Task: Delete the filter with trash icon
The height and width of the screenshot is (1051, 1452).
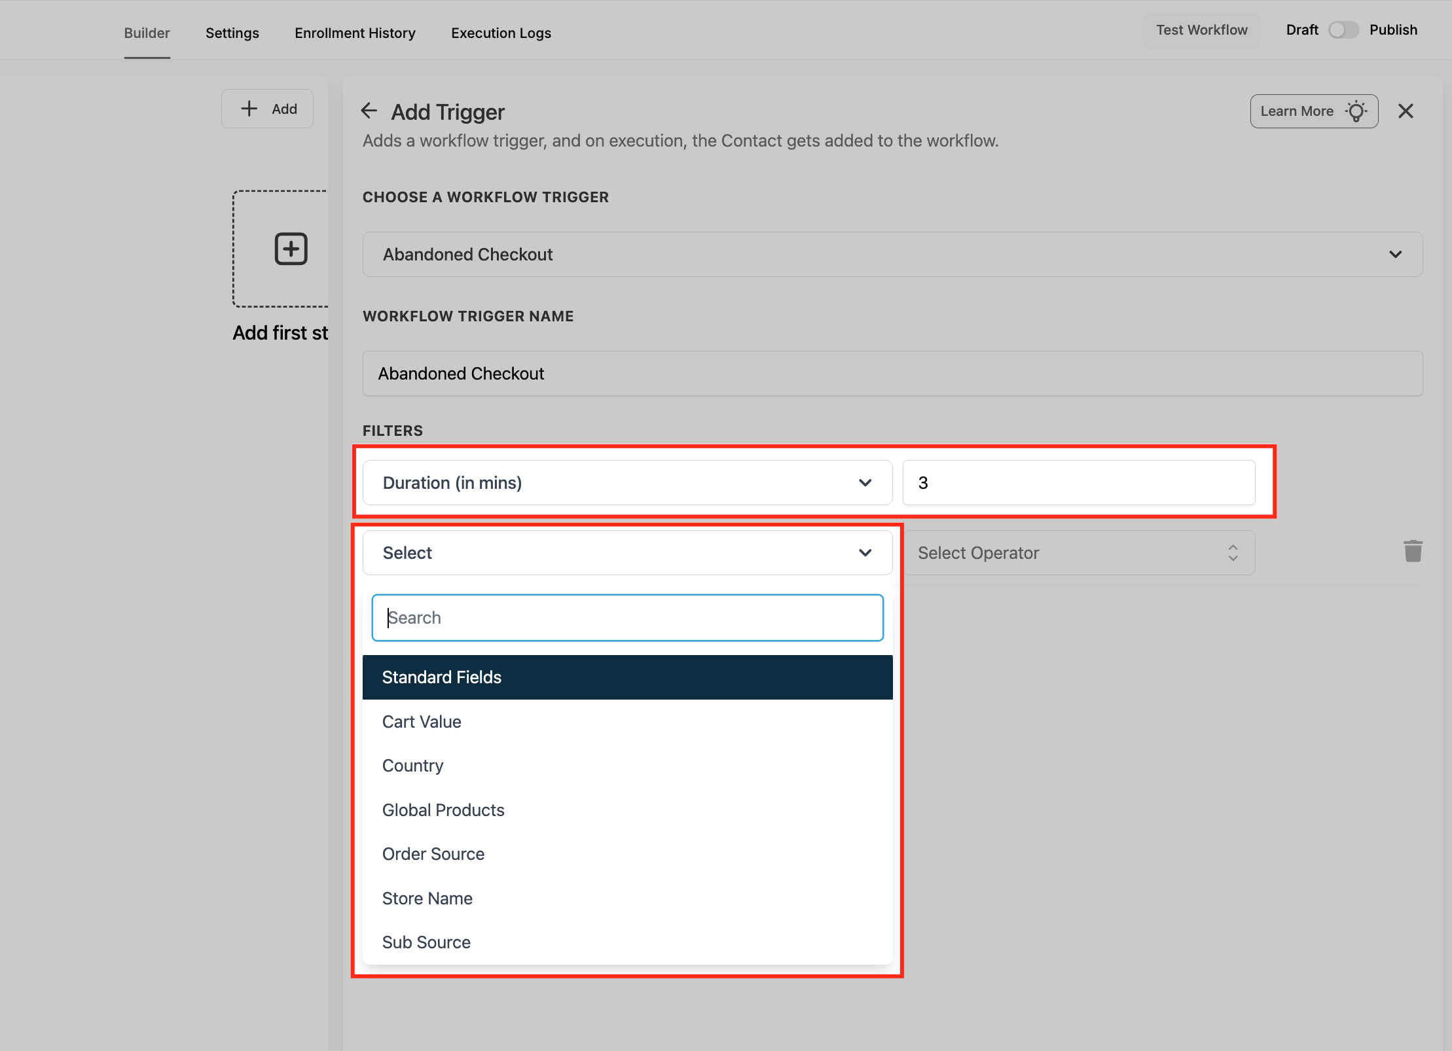Action: [1413, 552]
